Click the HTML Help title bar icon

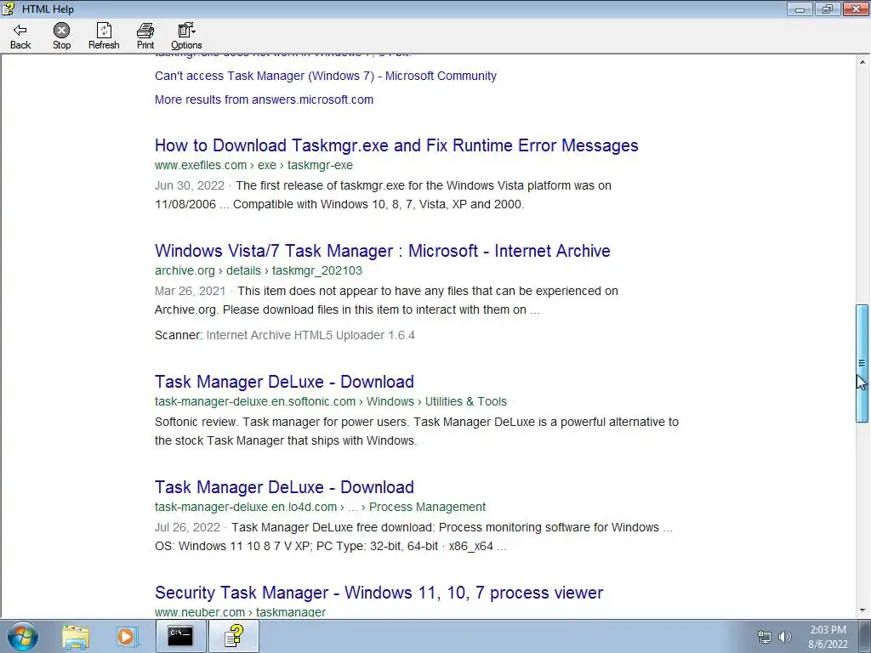click(x=9, y=9)
